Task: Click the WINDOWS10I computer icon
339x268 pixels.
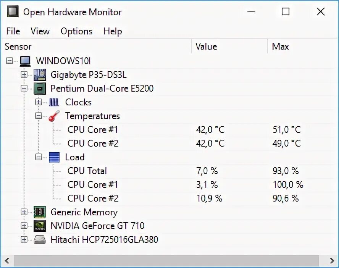Action: tap(25, 61)
